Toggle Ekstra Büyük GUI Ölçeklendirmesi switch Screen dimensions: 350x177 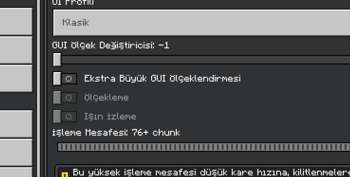coord(65,79)
